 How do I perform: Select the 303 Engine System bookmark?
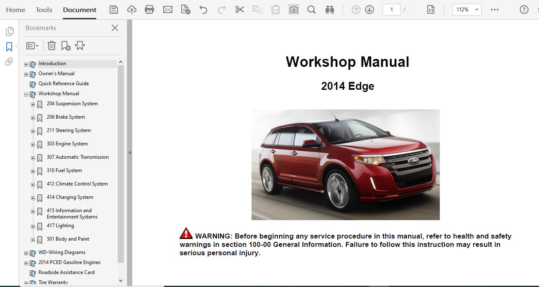(67, 144)
